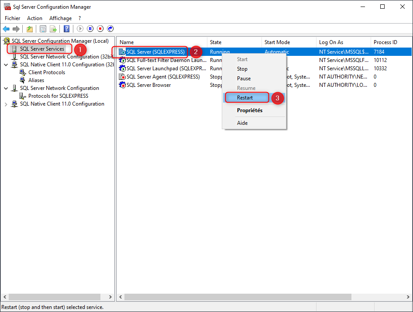Screen dimensions: 413x312
Task: Select Stop in the context menu
Action: coord(242,69)
